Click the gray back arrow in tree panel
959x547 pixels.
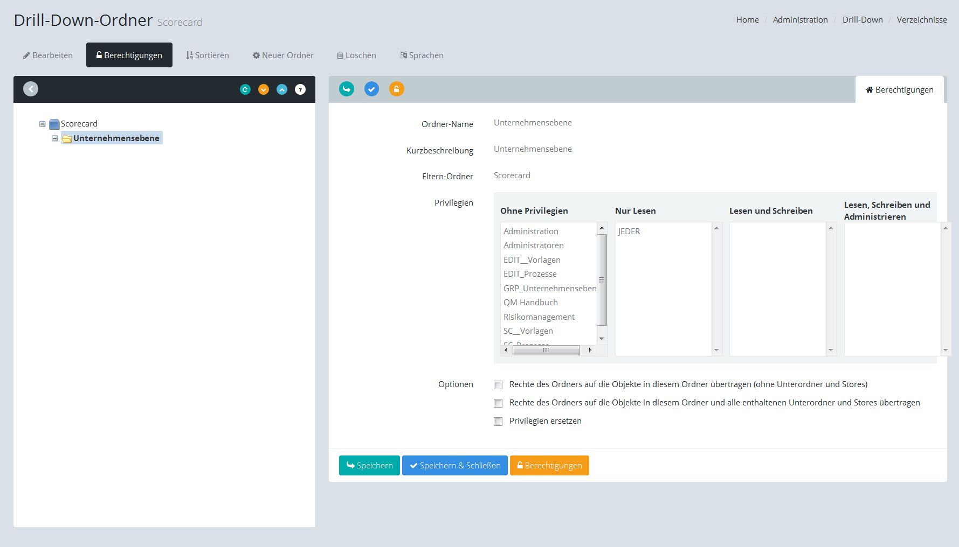coord(31,89)
